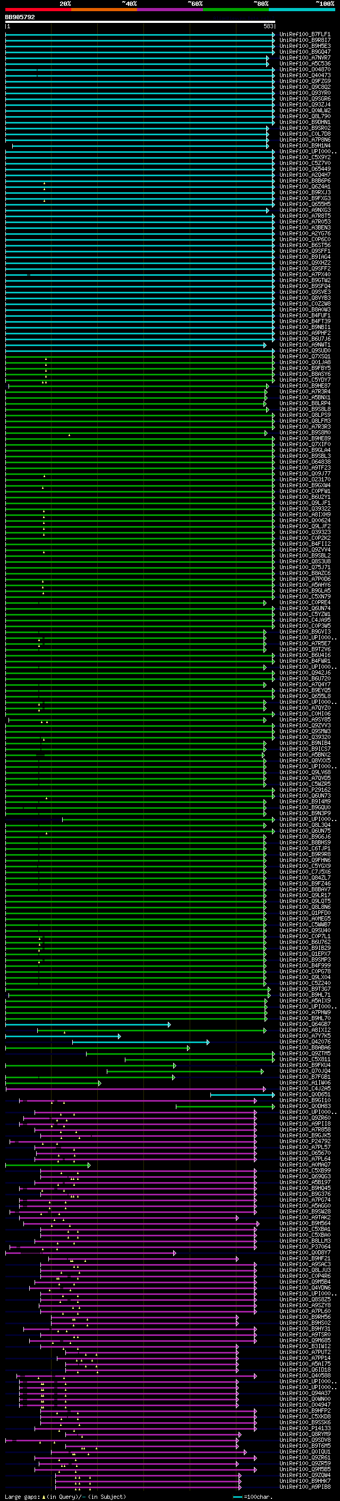The image size is (340, 1501).
Task: Select the UniRef100_Q8L790 hit
Action: (304, 117)
